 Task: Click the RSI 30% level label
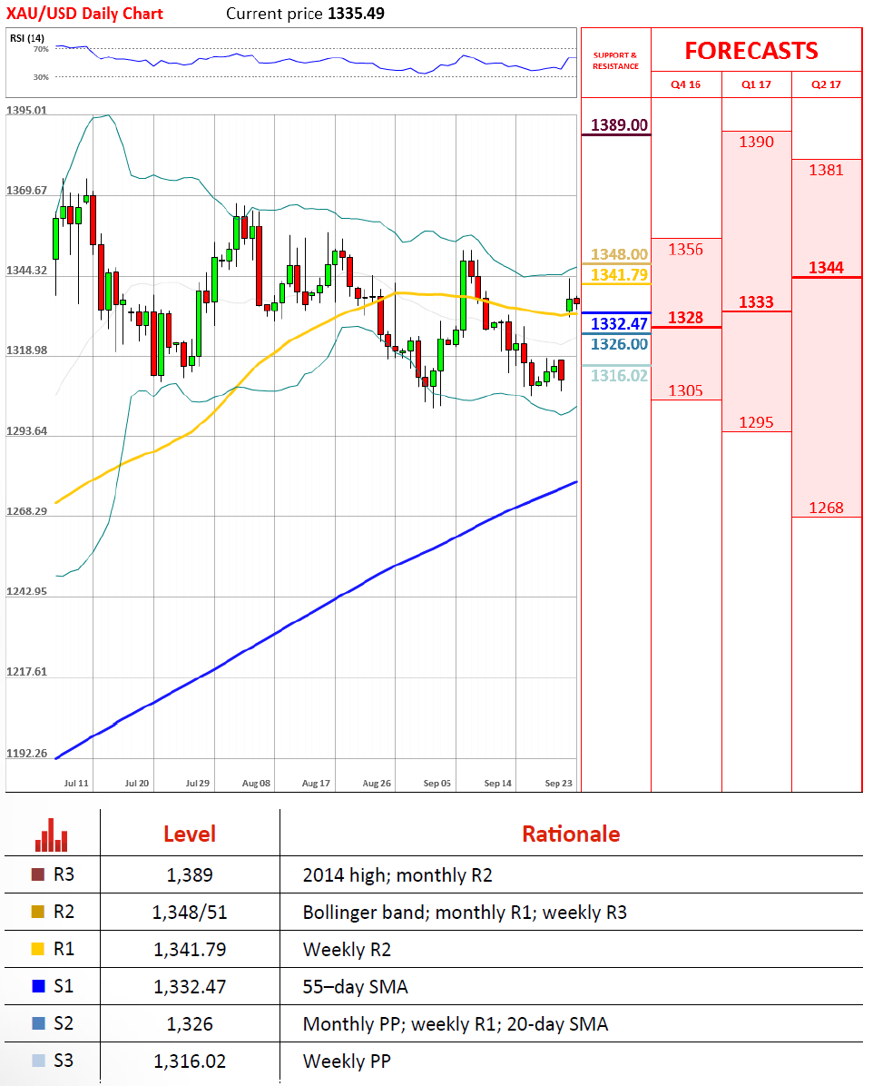tap(41, 77)
